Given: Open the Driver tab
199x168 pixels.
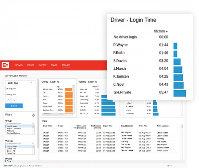Looking at the screenshot, I should coord(54,65).
